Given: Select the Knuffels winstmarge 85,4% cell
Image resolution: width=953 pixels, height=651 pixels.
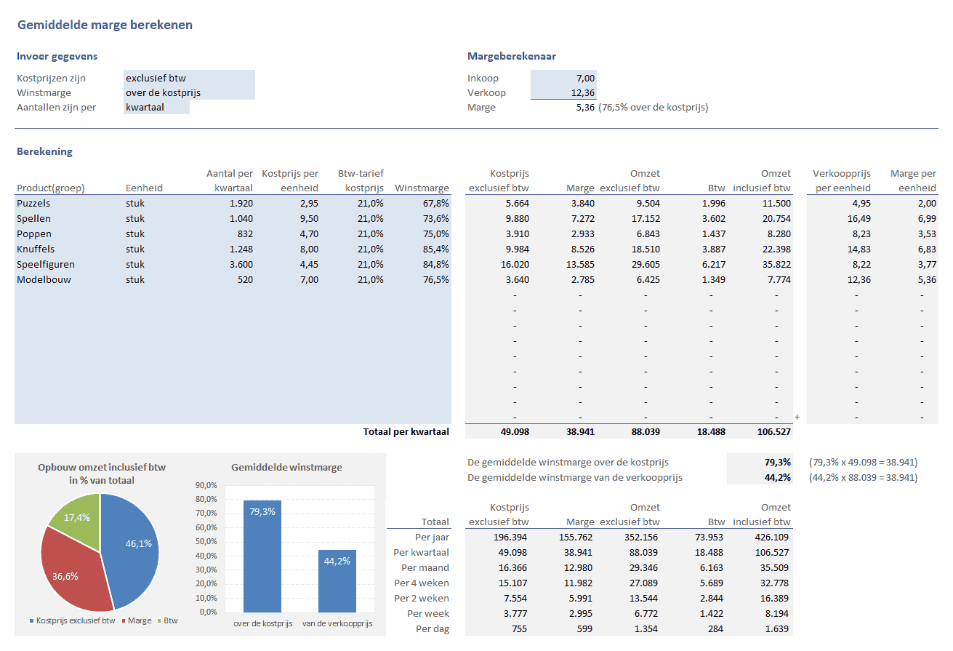Looking at the screenshot, I should pos(422,249).
